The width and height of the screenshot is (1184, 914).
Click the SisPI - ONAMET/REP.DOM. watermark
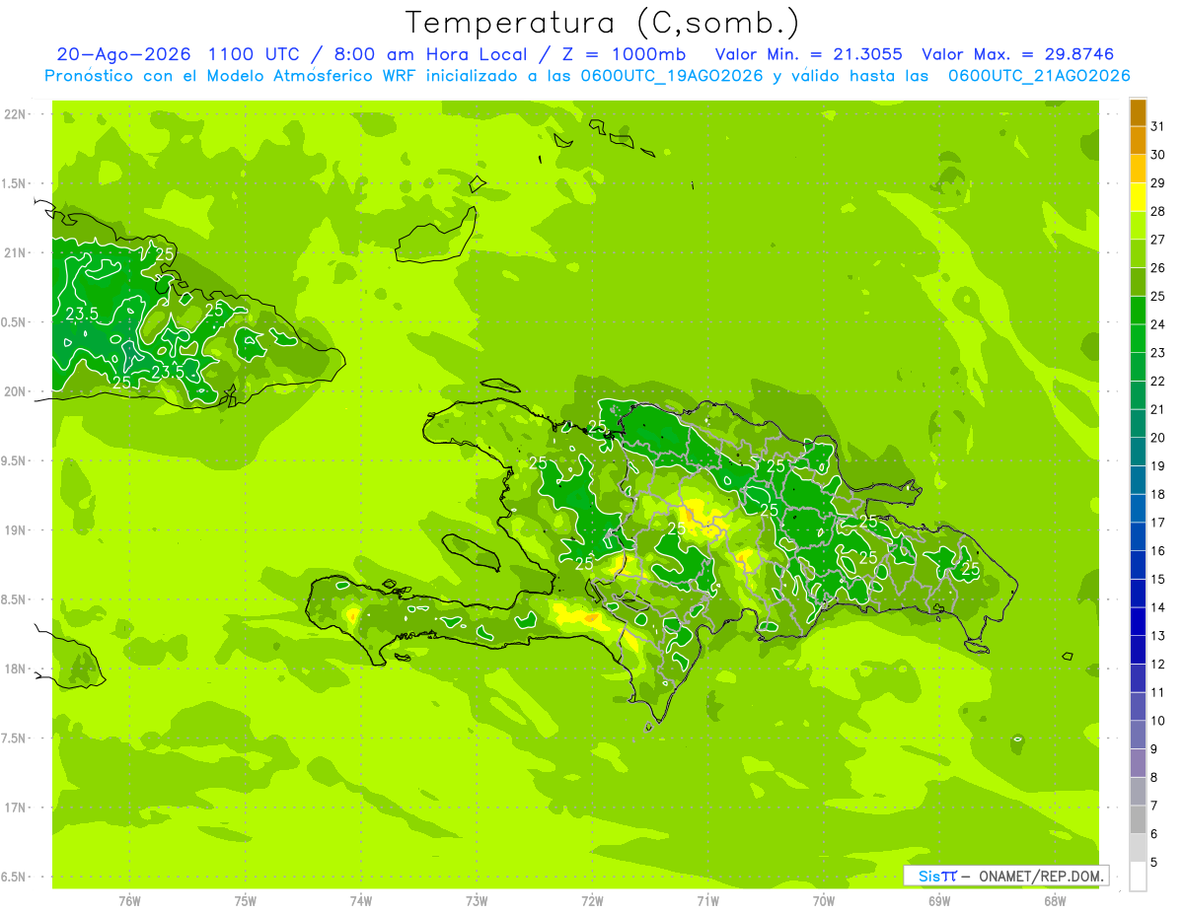(x=1006, y=876)
